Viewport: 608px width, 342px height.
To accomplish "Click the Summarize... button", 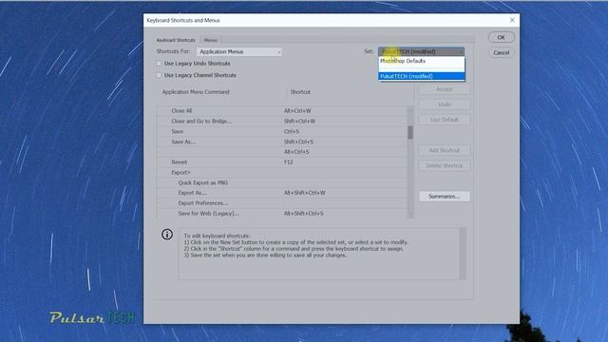I will 445,197.
